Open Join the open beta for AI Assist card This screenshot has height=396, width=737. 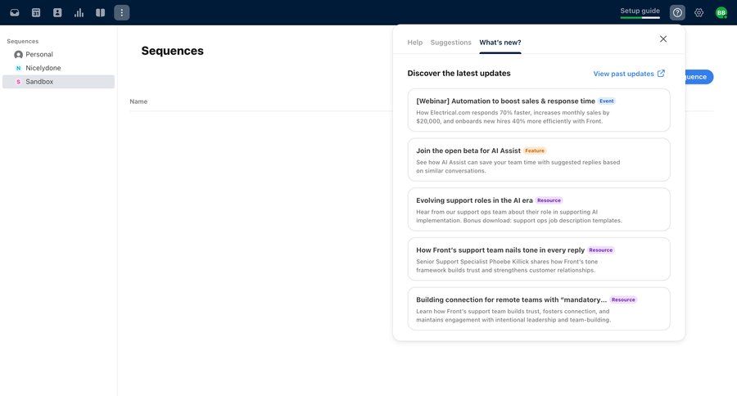click(x=539, y=160)
